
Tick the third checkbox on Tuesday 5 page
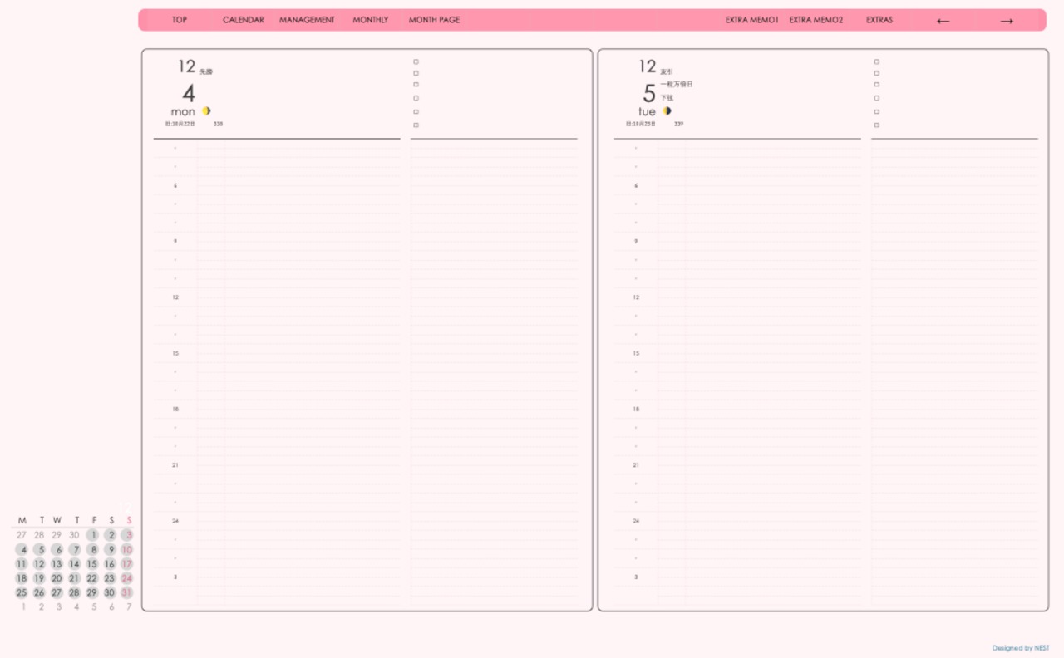point(876,85)
